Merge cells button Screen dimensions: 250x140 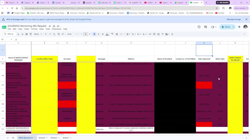pos(121,34)
